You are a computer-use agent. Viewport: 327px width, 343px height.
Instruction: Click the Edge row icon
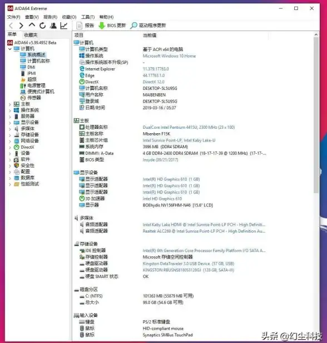82,75
